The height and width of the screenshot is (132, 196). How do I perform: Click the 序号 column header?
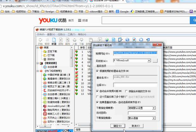tap(82, 48)
